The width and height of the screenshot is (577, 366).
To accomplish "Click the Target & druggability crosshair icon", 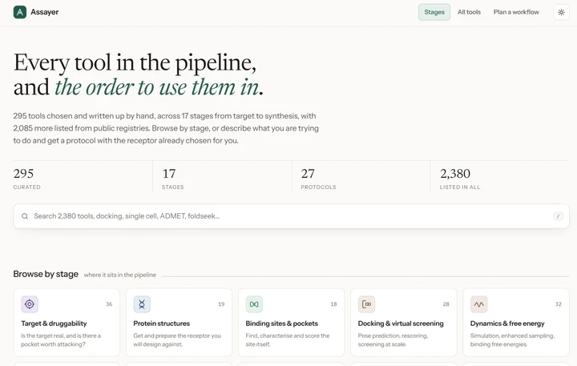I will (x=30, y=304).
